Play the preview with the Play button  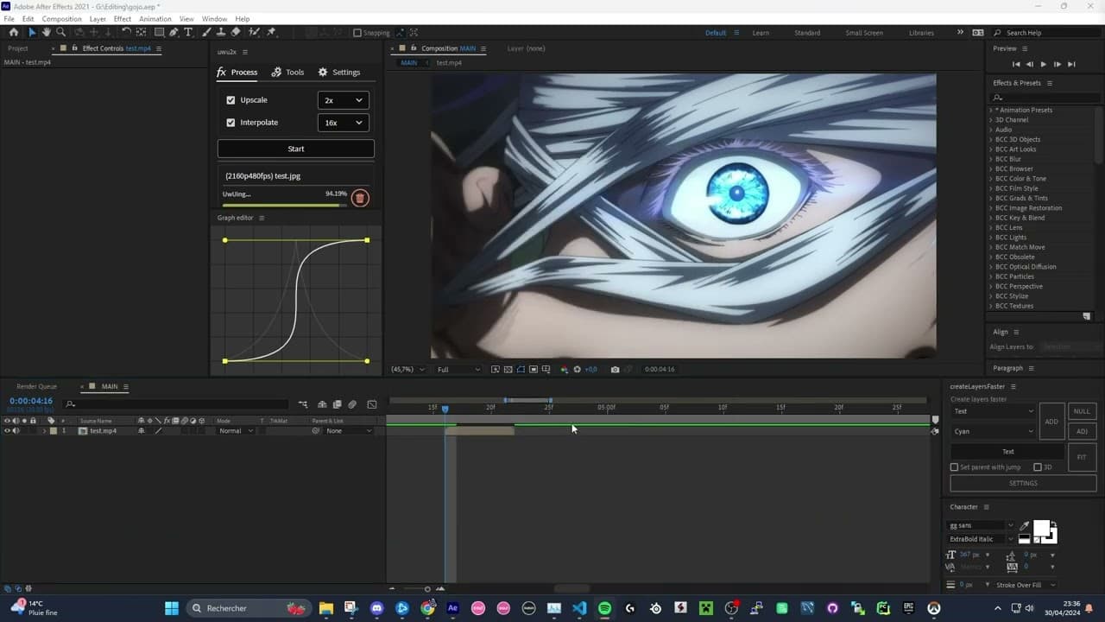(1044, 64)
